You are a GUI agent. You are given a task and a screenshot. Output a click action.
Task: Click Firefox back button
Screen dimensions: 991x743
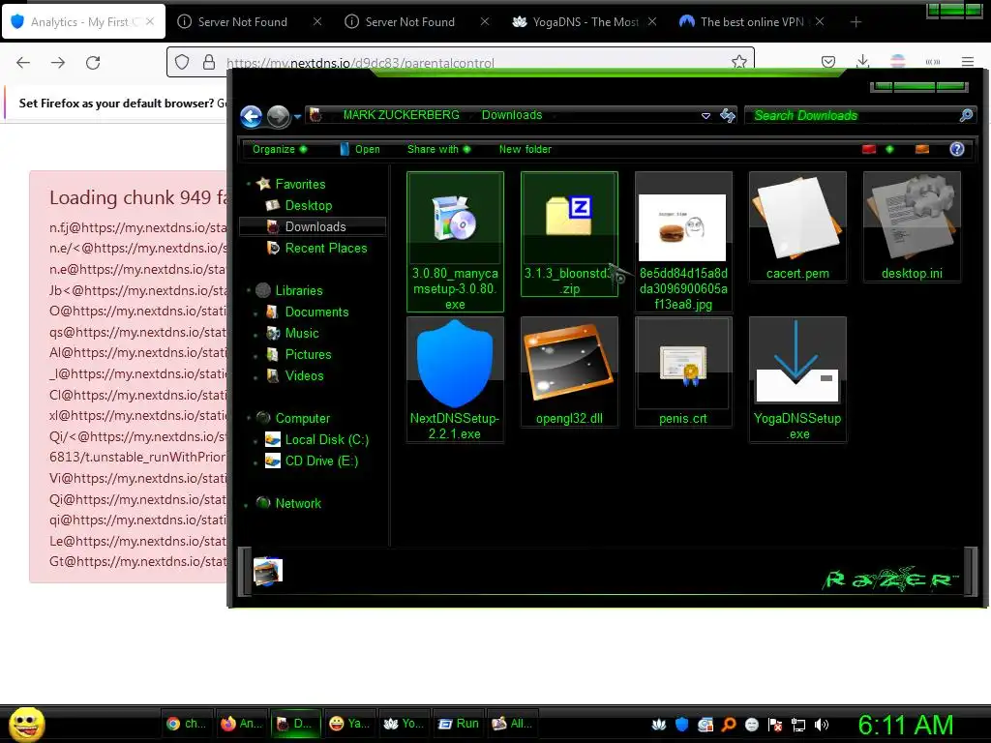tap(23, 62)
